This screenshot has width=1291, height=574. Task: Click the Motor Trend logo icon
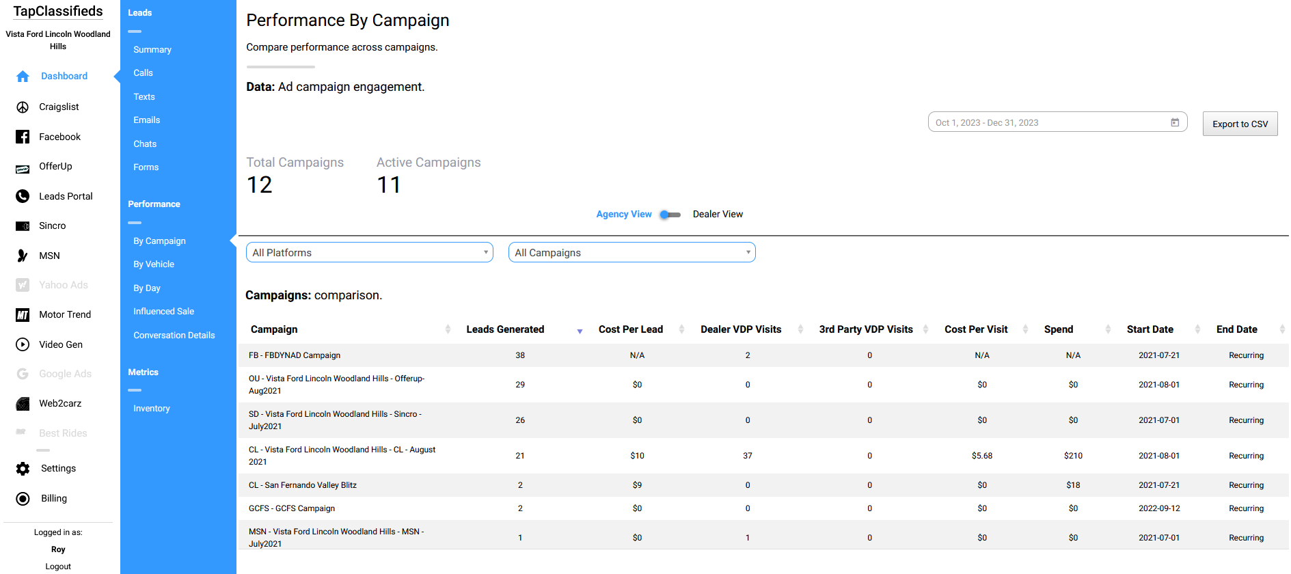(23, 315)
